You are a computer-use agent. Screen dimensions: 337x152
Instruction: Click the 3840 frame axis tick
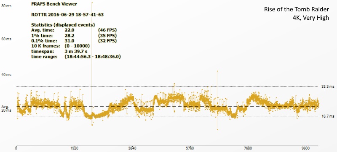pyautogui.click(x=132, y=148)
